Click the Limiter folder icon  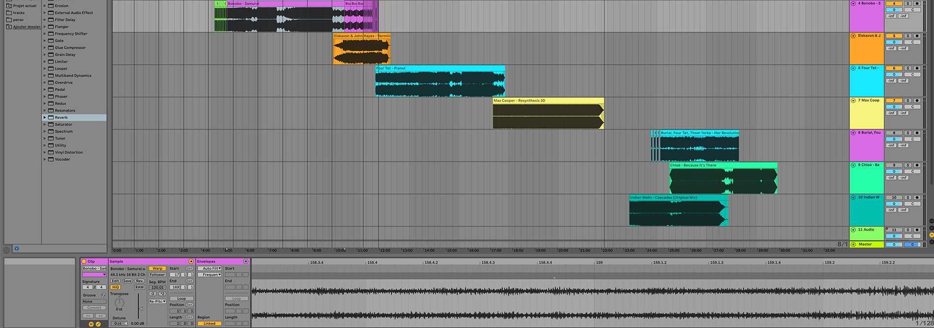coord(51,61)
